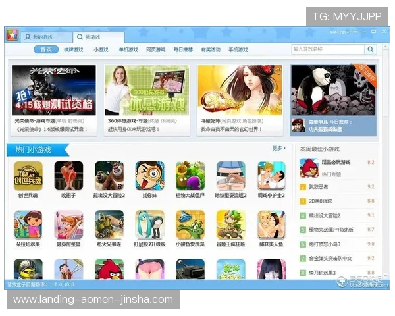Image resolution: width=395 pixels, height=316 pixels.
Task: Click 360体感游戏-专题 title link
Action: click(x=128, y=121)
